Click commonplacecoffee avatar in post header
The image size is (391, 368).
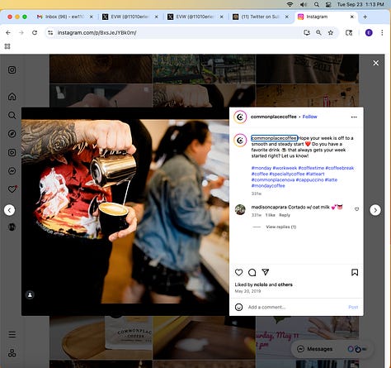pos(240,117)
